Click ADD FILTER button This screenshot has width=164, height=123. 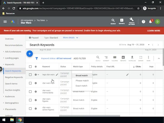coord(80,59)
